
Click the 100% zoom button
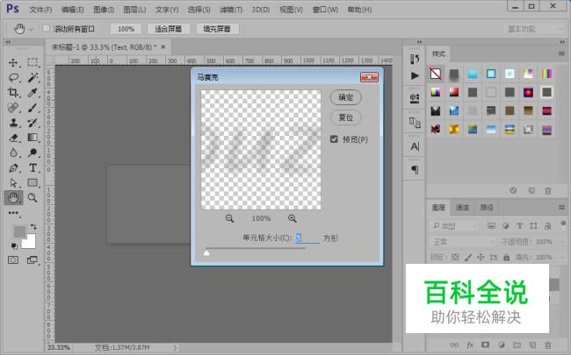pyautogui.click(x=126, y=29)
